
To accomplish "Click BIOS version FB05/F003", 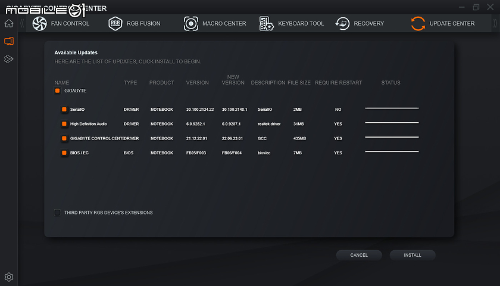I will click(x=196, y=153).
